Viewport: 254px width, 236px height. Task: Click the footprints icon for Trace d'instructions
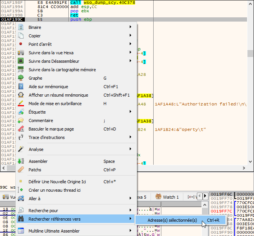[x=21, y=137]
